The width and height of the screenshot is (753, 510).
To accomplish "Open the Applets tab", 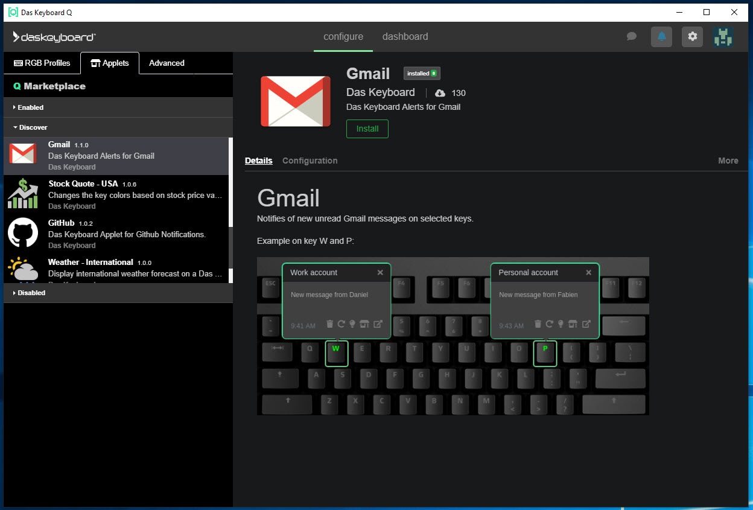I will tap(109, 63).
